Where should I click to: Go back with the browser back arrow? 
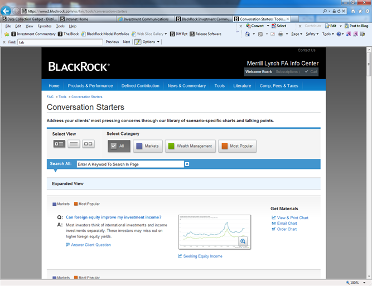point(6,11)
